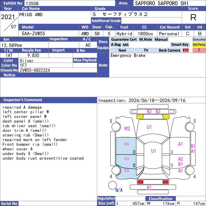The width and height of the screenshot is (206, 206).
Task: Click chassis number ZVW55-6022324
Action: 35,70
